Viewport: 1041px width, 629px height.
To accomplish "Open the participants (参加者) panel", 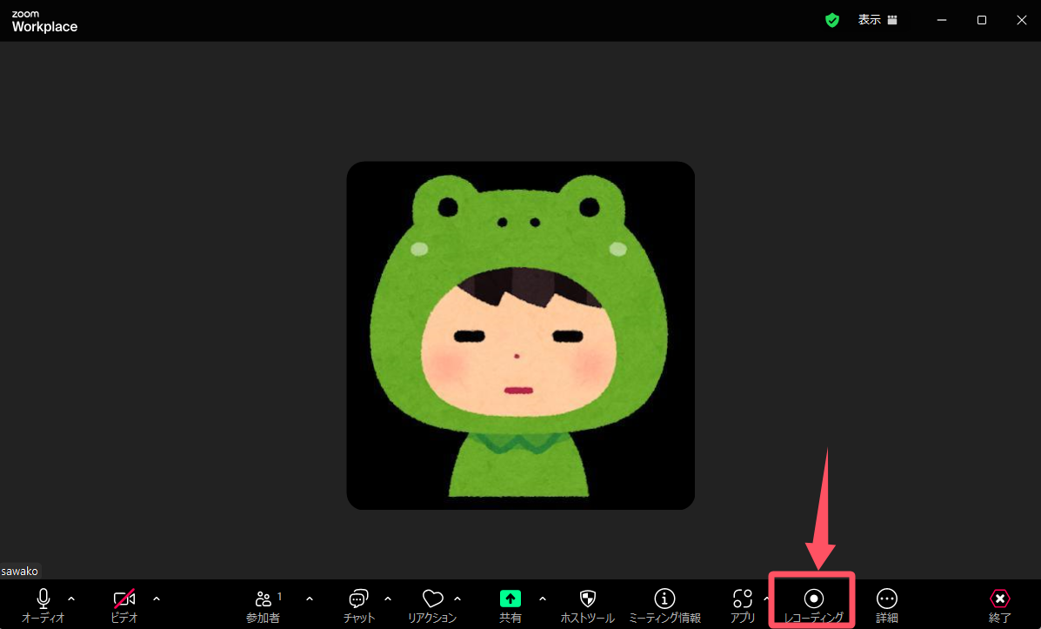I will point(264,604).
